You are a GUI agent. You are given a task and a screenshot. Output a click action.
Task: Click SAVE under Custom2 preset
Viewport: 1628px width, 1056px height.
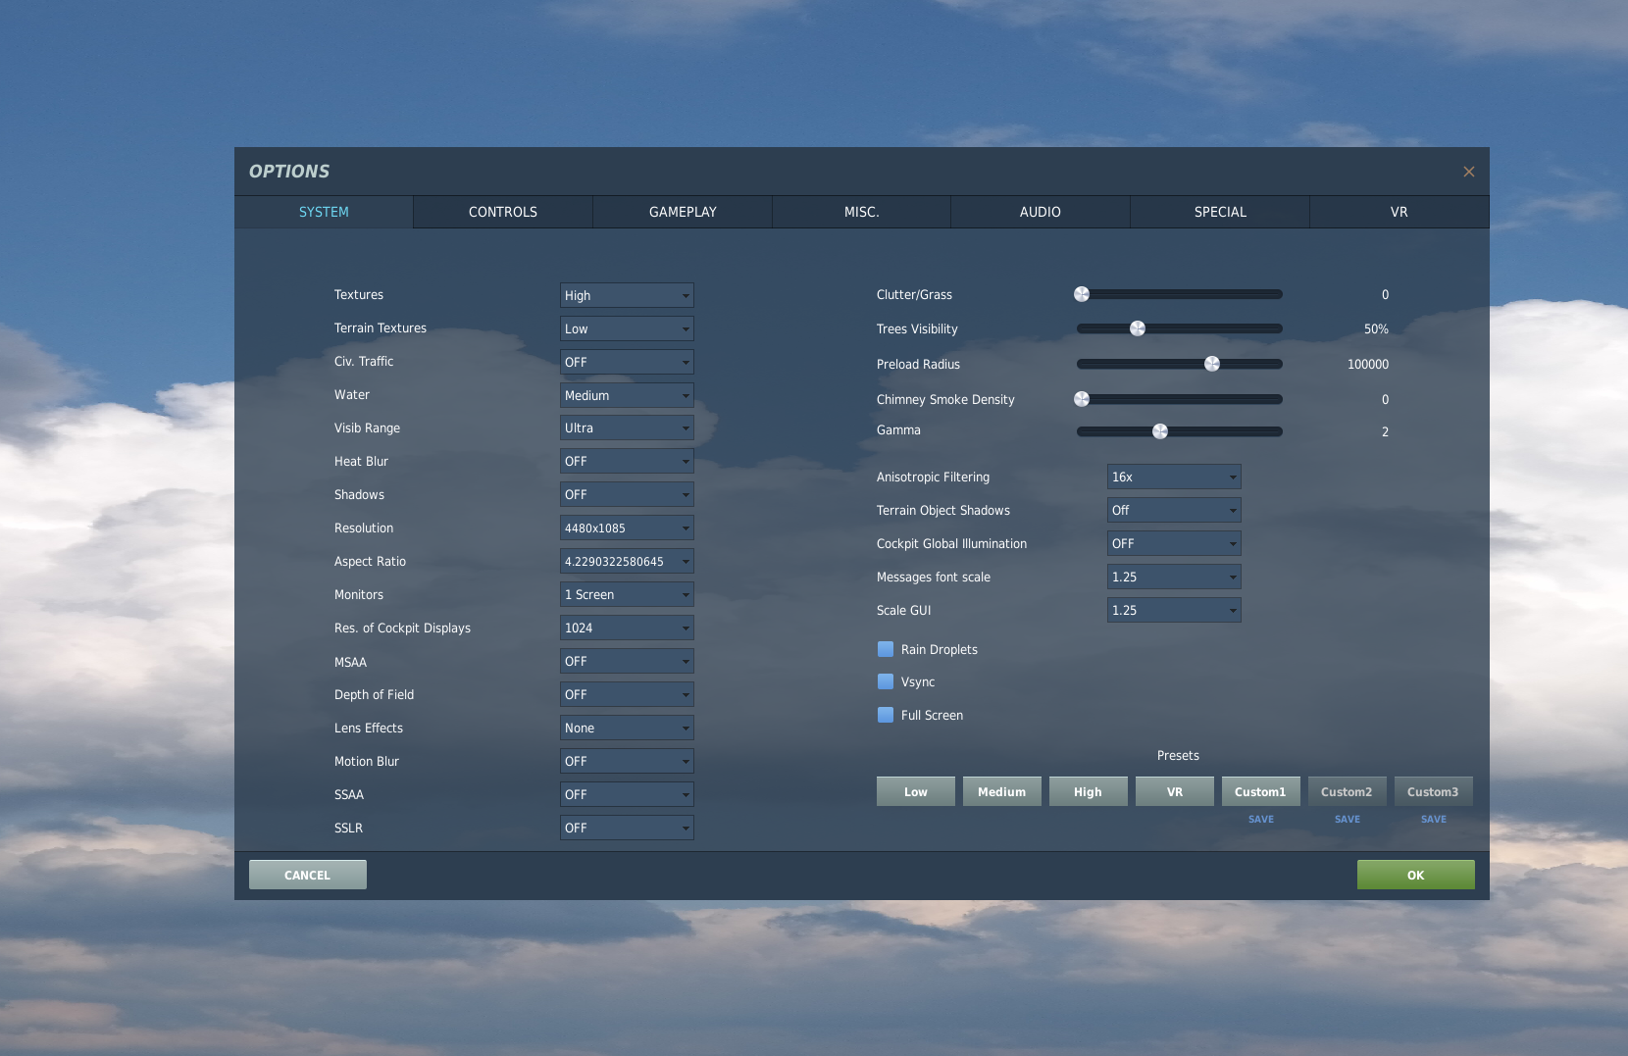pos(1347,819)
